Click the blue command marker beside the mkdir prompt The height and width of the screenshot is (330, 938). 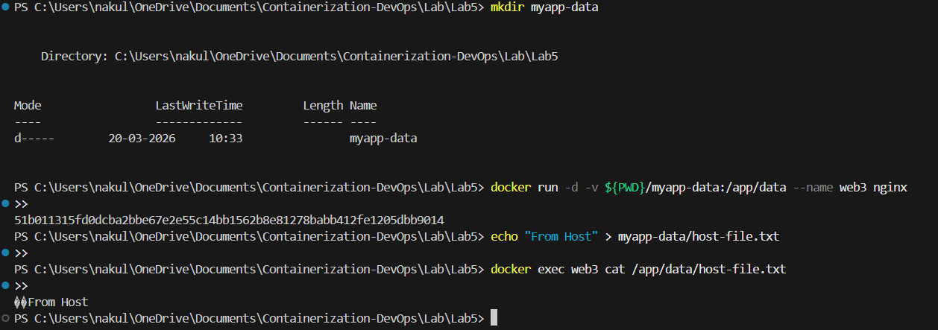tap(6, 7)
